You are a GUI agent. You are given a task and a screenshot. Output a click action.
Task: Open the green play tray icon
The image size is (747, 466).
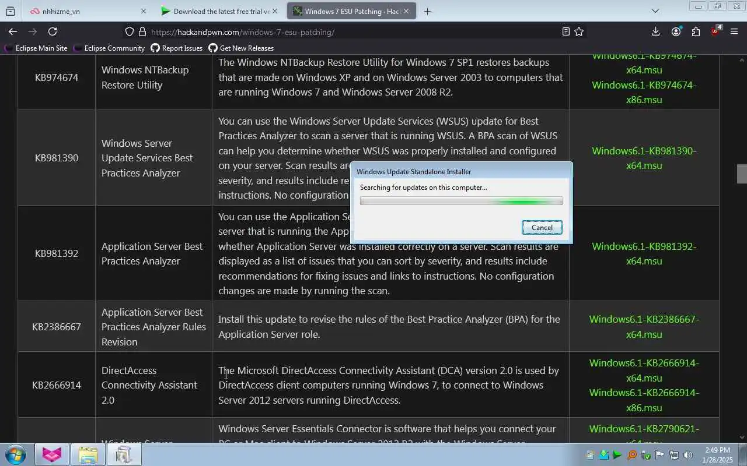click(x=617, y=455)
